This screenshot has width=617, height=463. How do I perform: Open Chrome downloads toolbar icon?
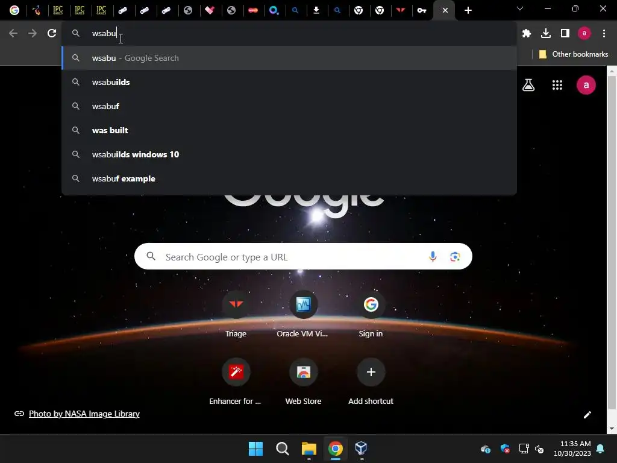click(x=546, y=34)
